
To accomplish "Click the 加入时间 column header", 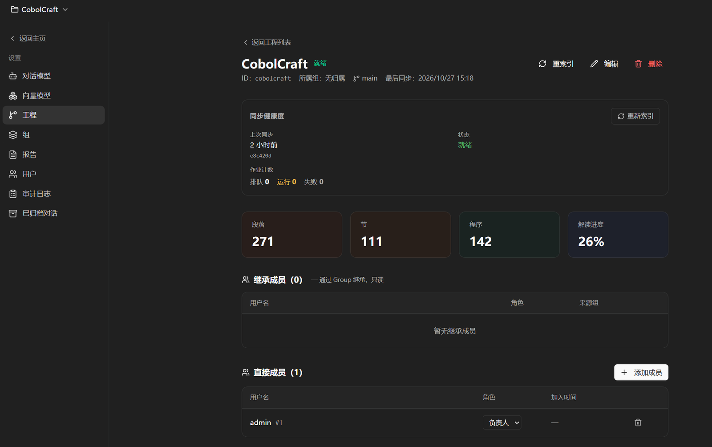I will click(x=564, y=397).
